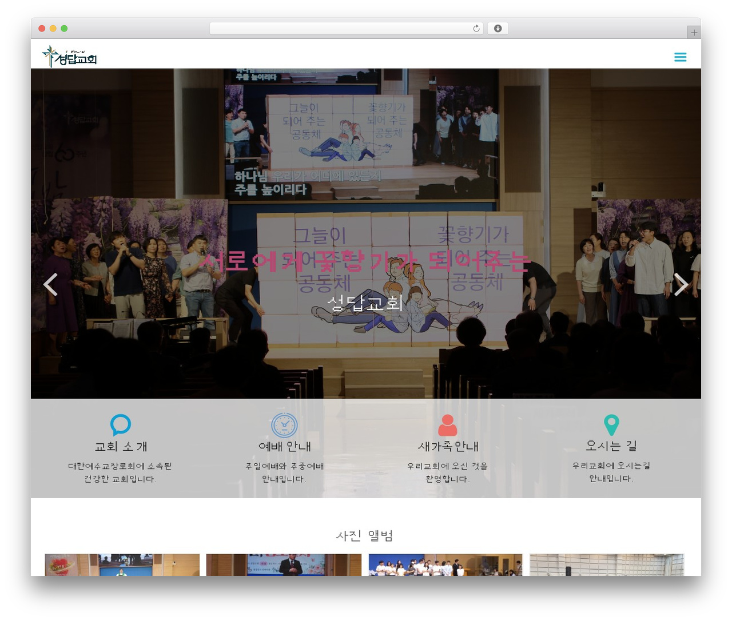Click the browser address bar field

click(x=347, y=29)
